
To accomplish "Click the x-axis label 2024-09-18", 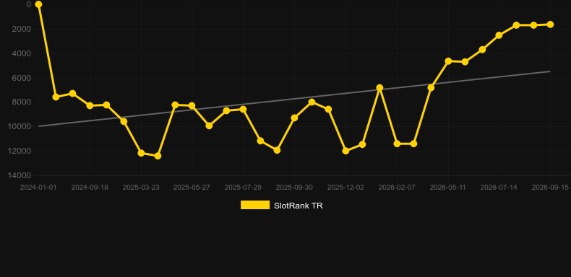I will (x=90, y=188).
